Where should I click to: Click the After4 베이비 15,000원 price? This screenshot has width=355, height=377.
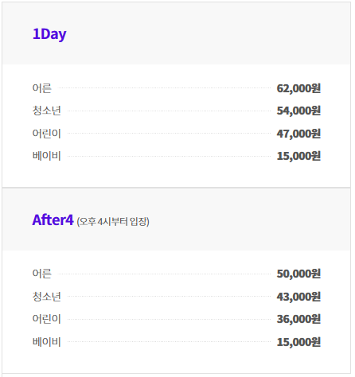[x=298, y=342]
